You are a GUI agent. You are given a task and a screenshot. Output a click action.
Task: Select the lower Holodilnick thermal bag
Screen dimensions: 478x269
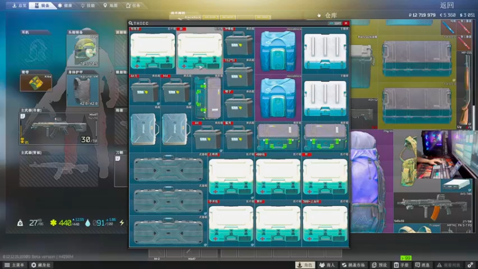(278, 98)
